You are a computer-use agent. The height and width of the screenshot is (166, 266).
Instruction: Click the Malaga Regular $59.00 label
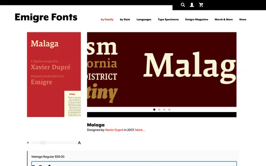[x=48, y=157]
